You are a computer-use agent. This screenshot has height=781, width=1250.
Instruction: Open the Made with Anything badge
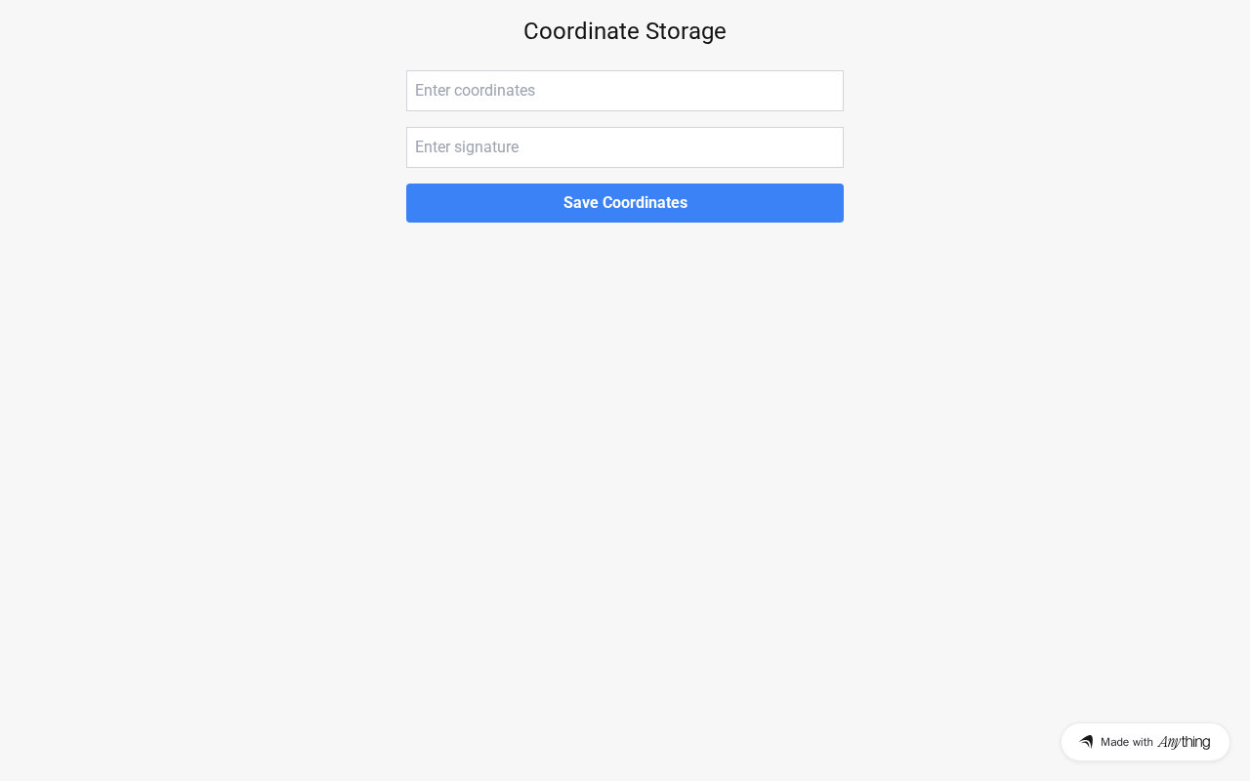point(1145,742)
